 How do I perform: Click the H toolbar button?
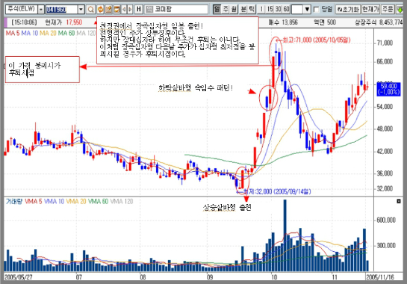tap(139, 10)
